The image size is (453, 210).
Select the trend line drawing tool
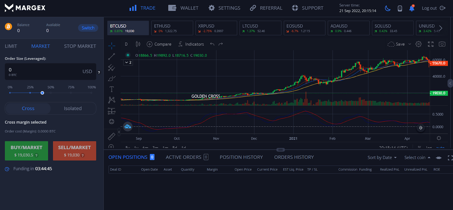112,57
